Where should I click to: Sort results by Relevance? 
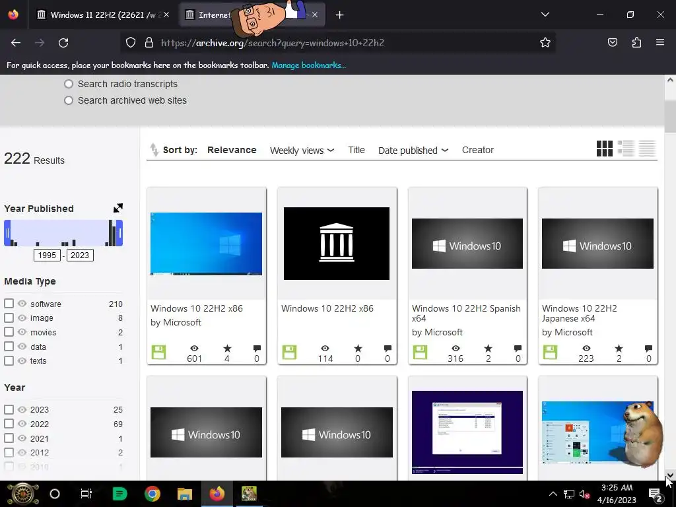point(232,150)
